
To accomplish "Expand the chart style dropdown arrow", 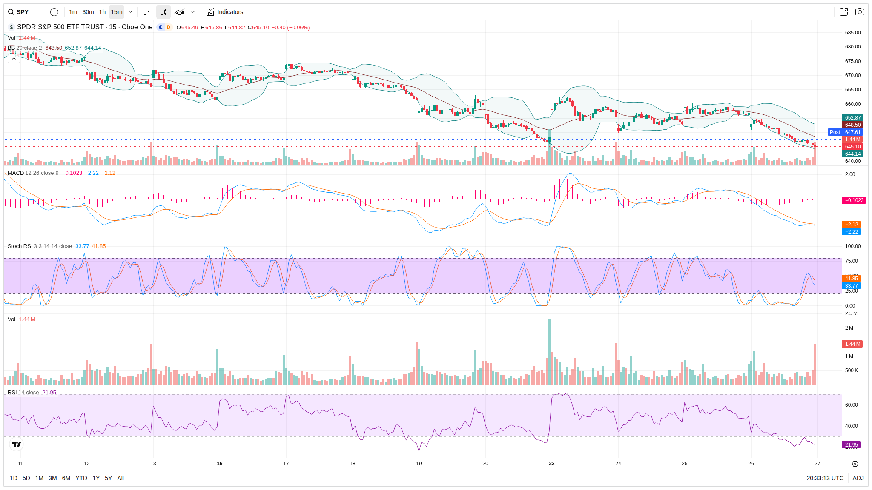I will point(193,12).
